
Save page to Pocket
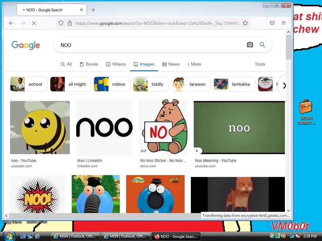(272, 23)
